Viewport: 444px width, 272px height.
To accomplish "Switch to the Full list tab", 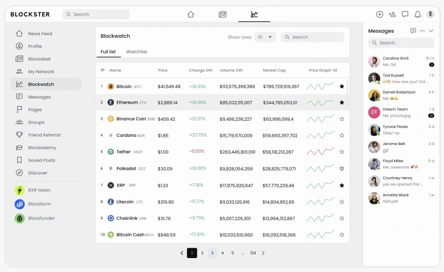I will 108,52.
